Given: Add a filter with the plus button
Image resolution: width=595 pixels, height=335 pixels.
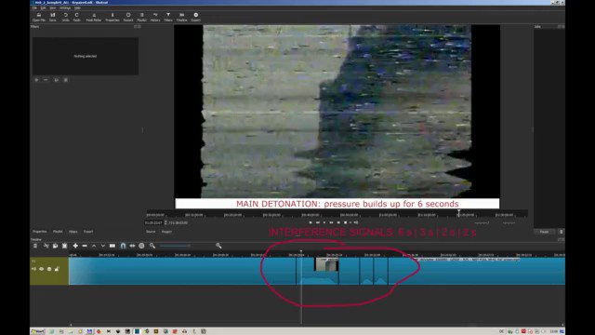Looking at the screenshot, I should click(36, 80).
